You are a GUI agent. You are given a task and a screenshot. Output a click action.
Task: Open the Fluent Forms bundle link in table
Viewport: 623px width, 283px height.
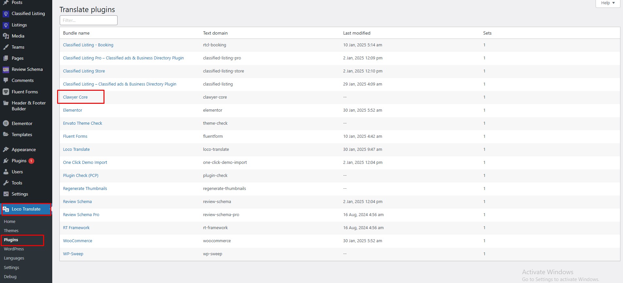pyautogui.click(x=75, y=136)
